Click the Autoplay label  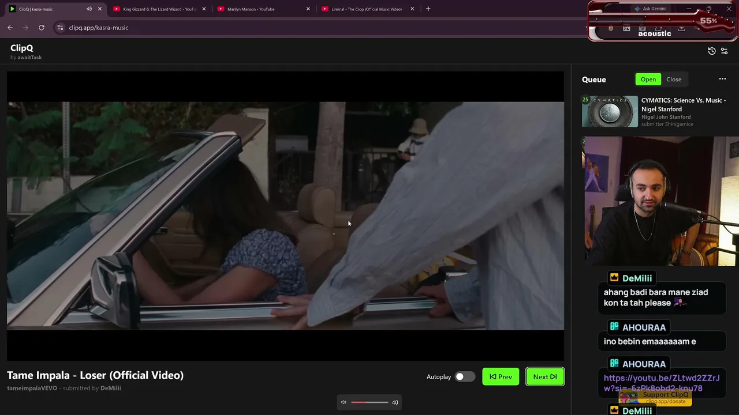point(439,377)
